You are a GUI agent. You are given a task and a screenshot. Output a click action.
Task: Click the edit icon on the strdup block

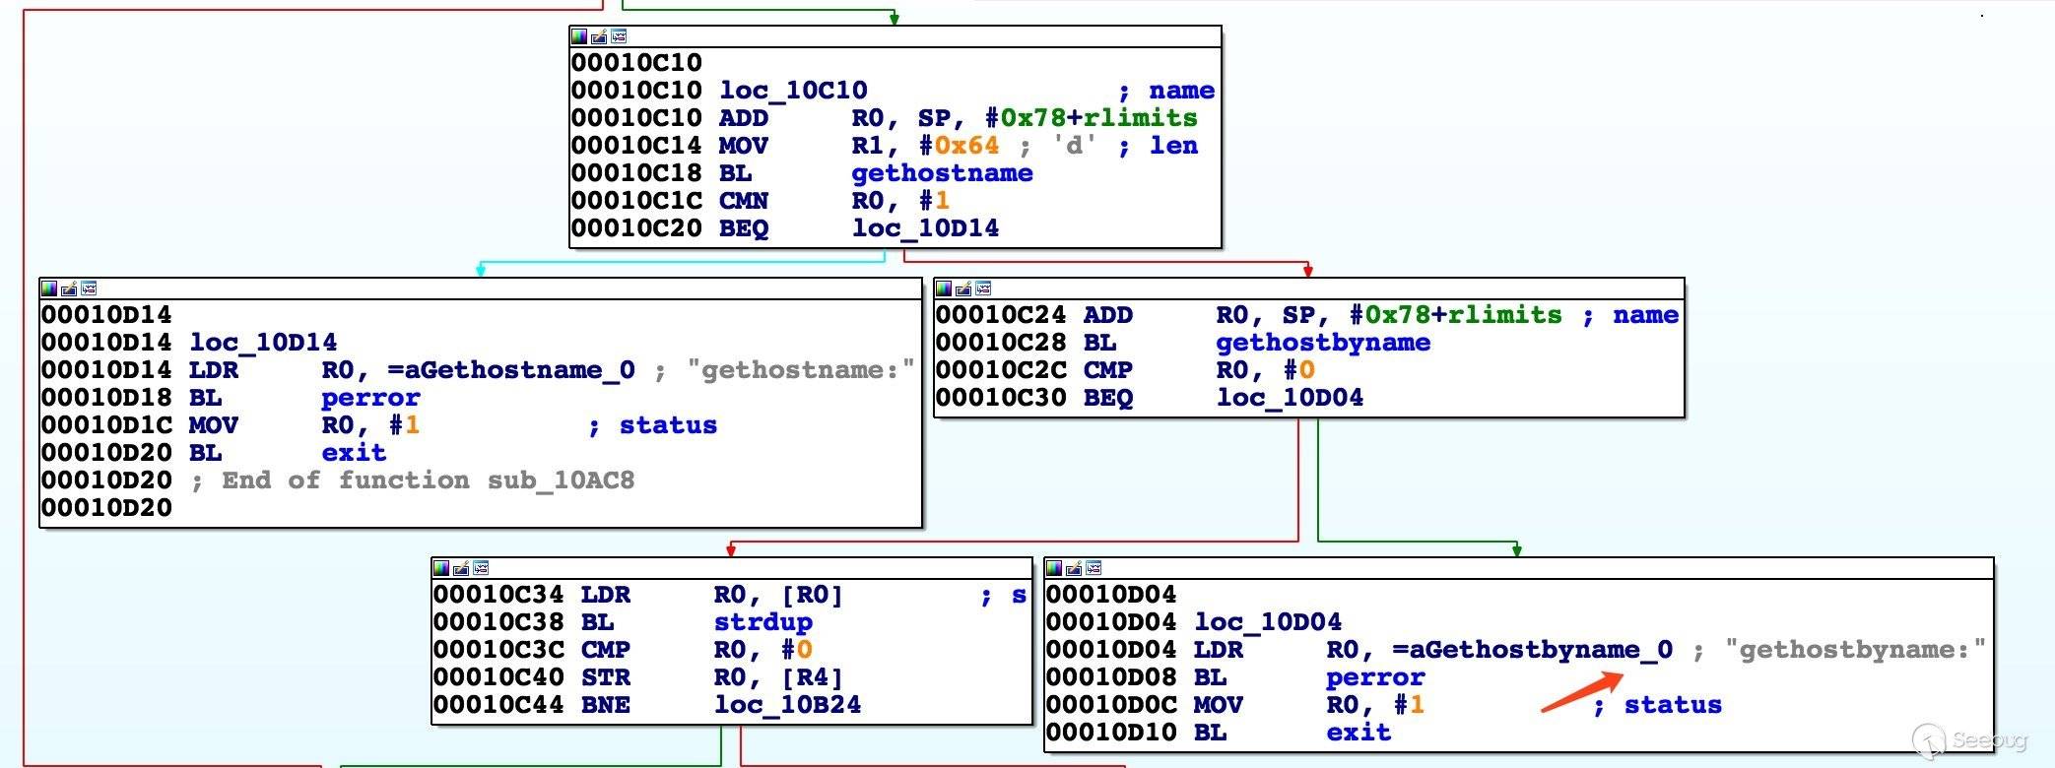461,568
